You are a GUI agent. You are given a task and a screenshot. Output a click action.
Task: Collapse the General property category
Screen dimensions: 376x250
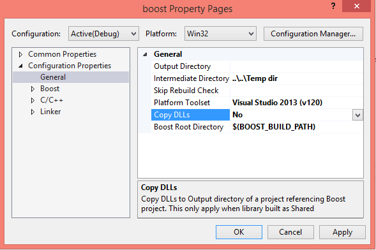click(145, 54)
